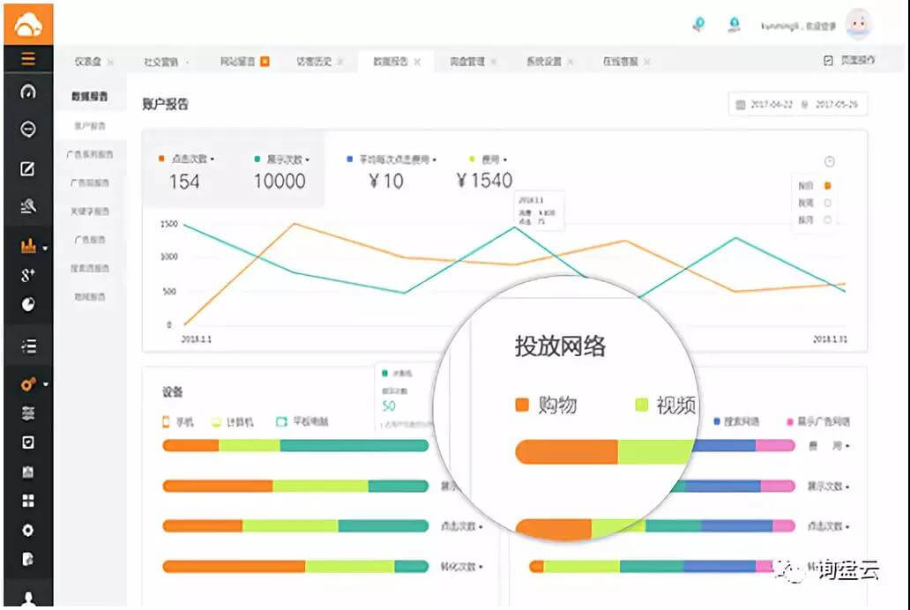Expand the arrow beside the bar chart sidebar icon
910x610 pixels.
pos(45,249)
